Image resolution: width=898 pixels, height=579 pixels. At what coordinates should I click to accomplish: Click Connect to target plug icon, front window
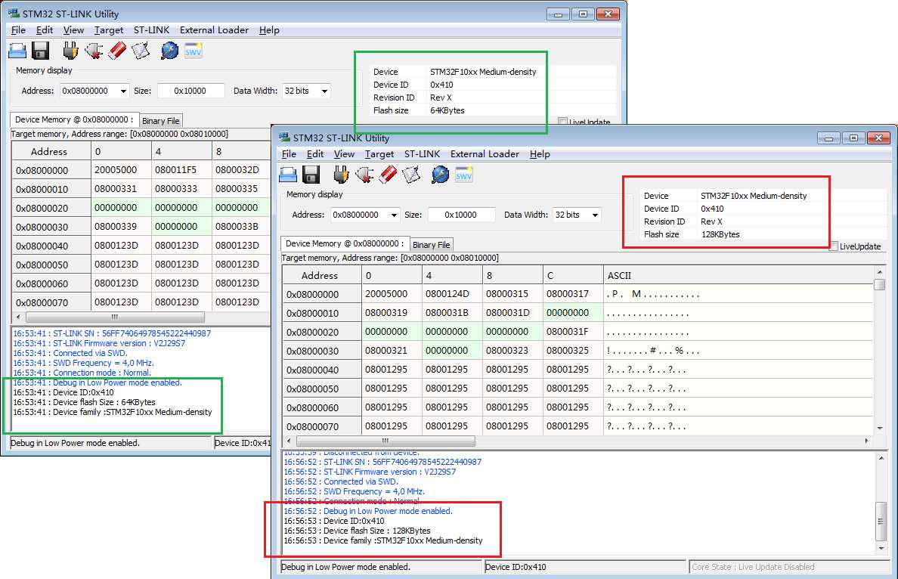(x=341, y=174)
